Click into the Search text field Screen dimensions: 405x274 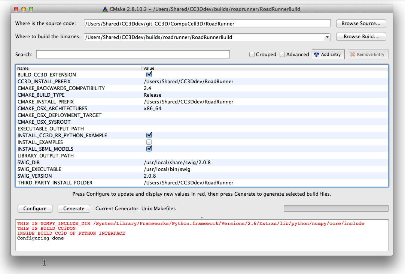pyautogui.click(x=133, y=54)
